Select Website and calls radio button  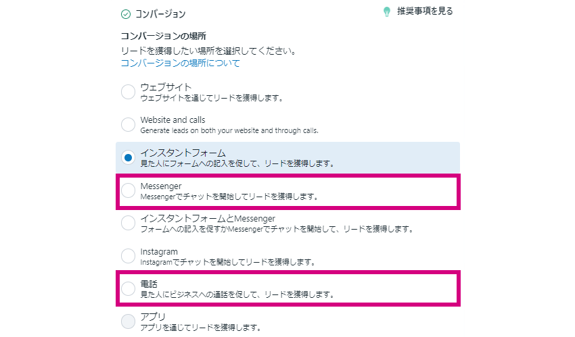128,124
